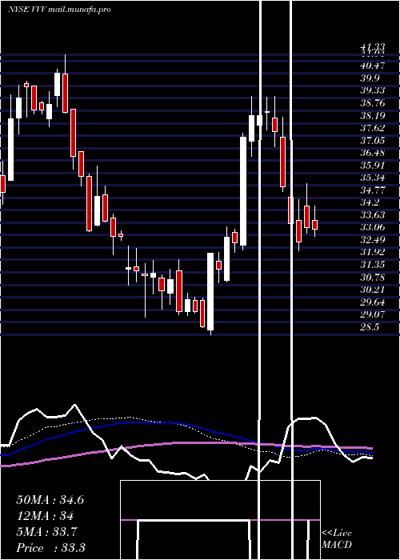
Task: Click the 40.47 price axis label
Action: click(372, 66)
